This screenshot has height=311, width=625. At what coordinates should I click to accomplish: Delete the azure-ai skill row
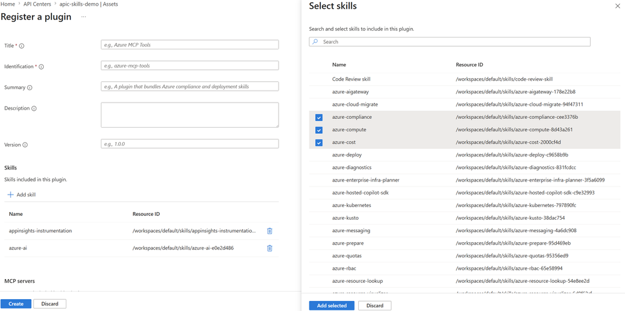click(x=269, y=248)
